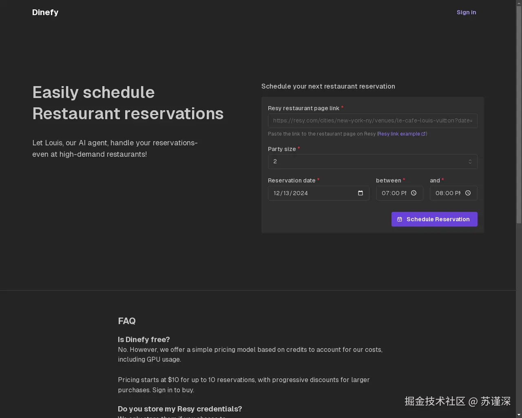The height and width of the screenshot is (418, 522).
Task: Click the scrollbar down arrow
Action: [x=519, y=415]
